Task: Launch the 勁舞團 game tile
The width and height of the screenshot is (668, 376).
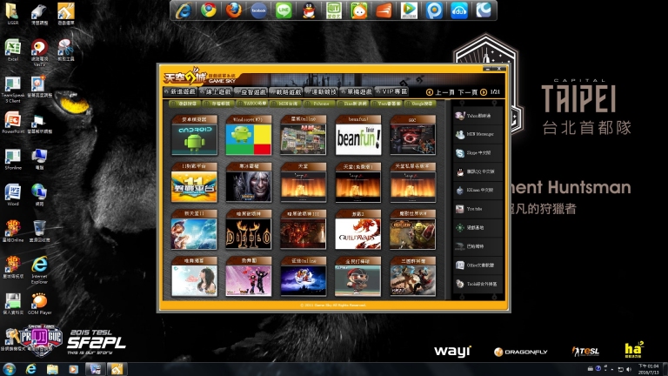Action: (x=249, y=277)
